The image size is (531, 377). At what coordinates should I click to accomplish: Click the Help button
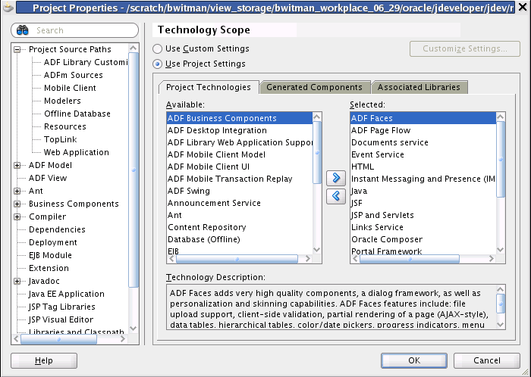click(x=44, y=360)
